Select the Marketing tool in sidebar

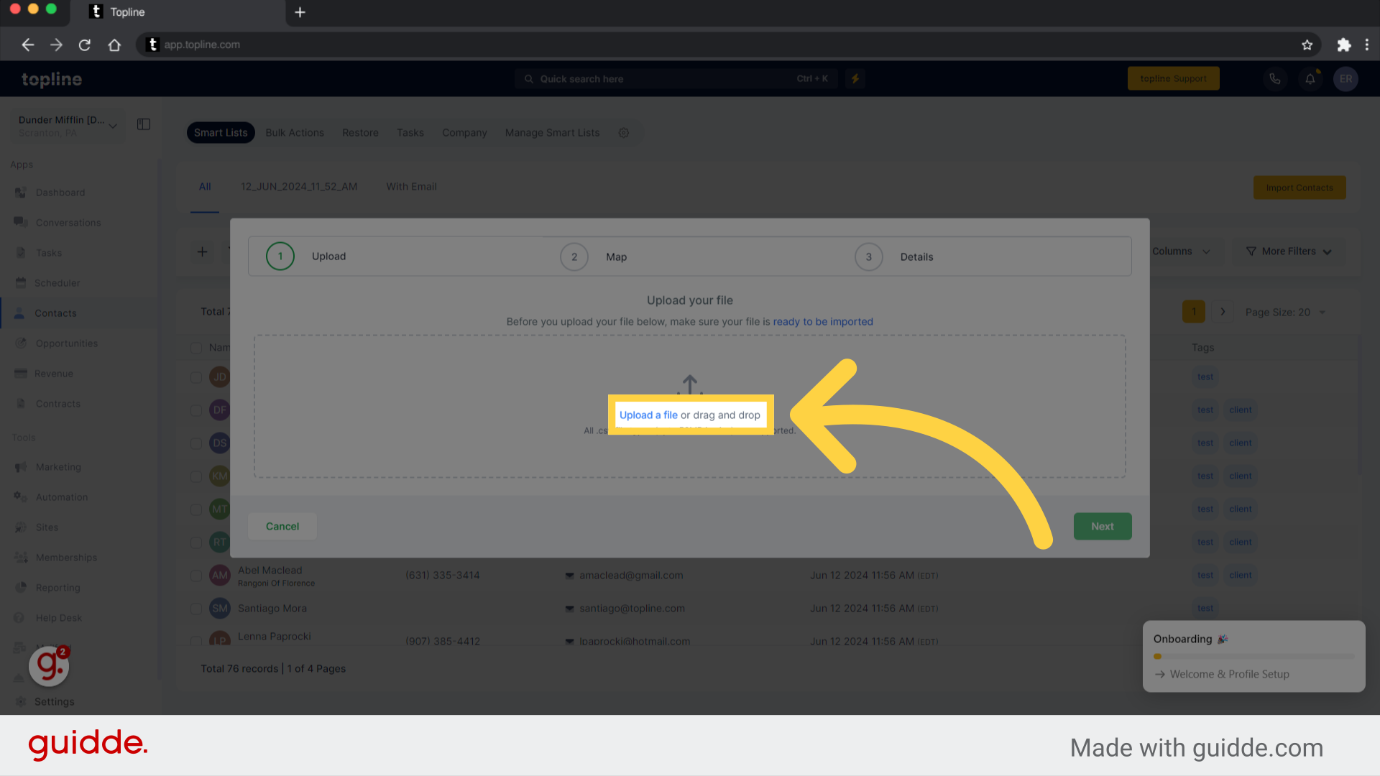[x=57, y=467]
